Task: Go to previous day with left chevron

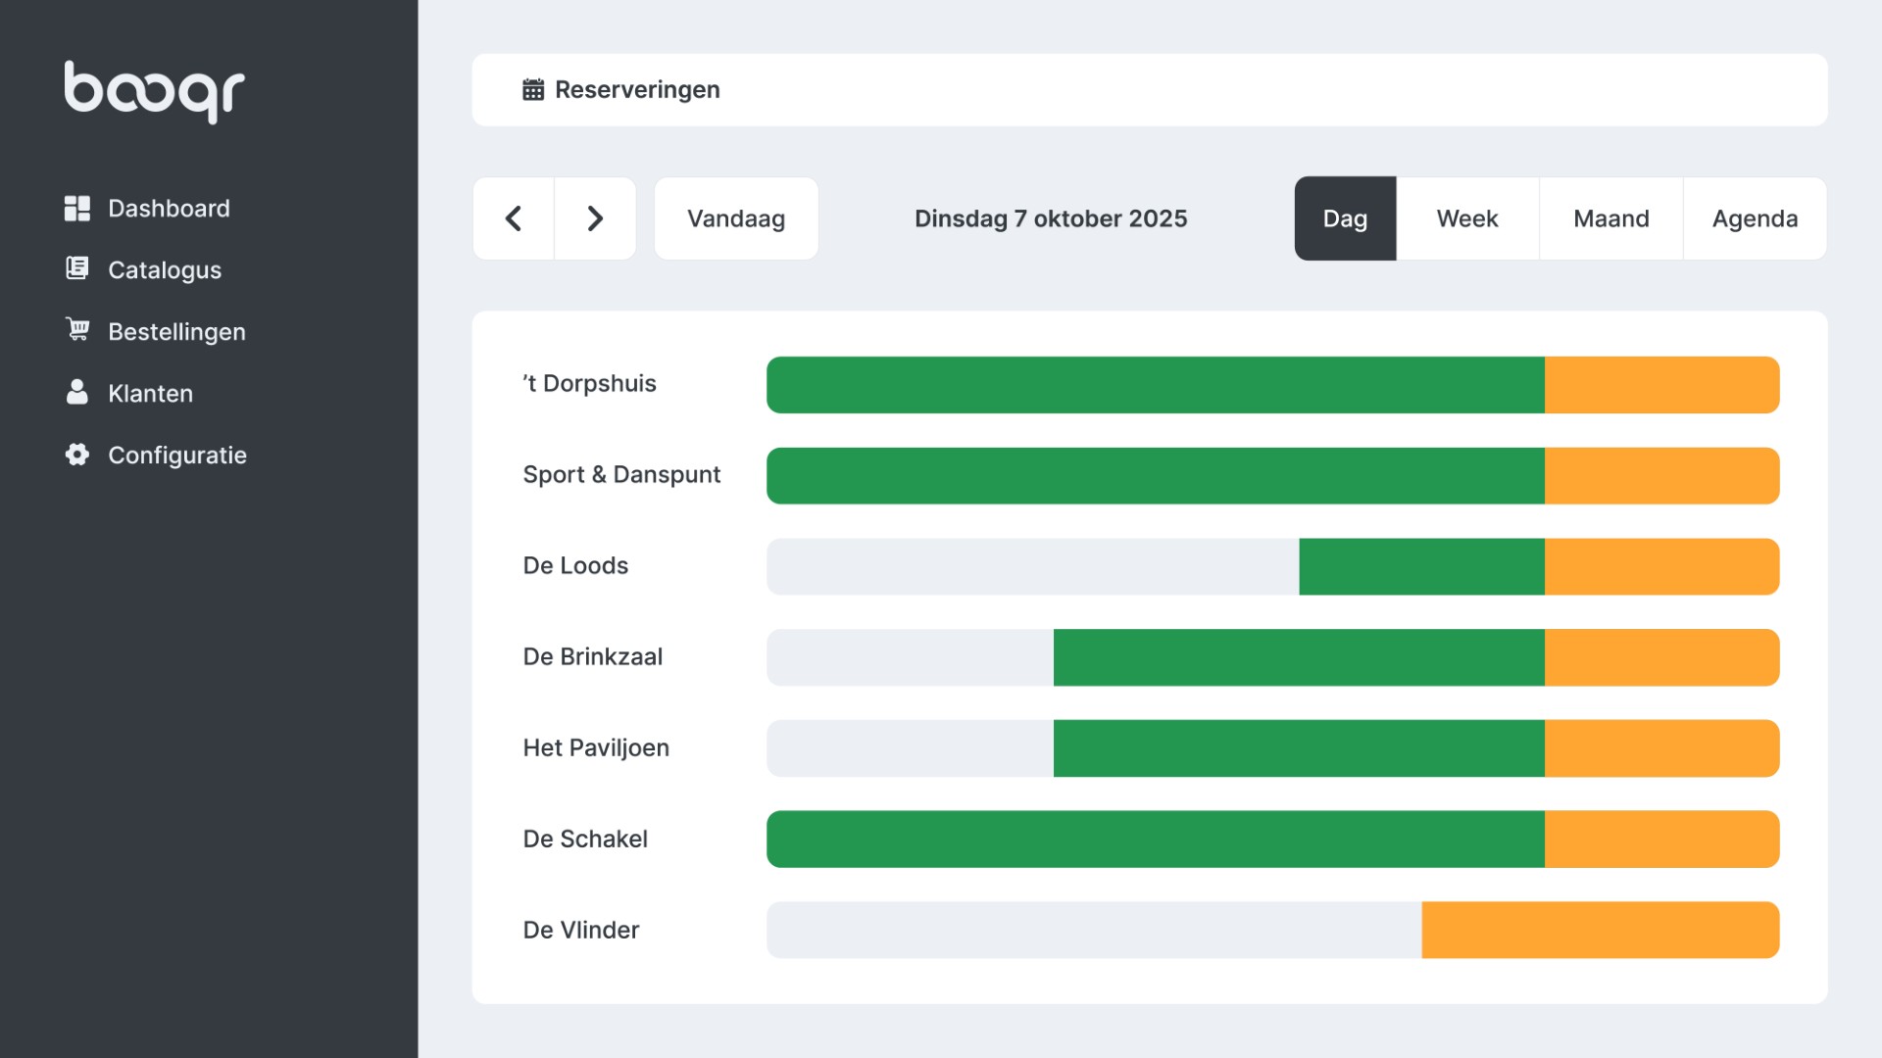Action: point(514,218)
